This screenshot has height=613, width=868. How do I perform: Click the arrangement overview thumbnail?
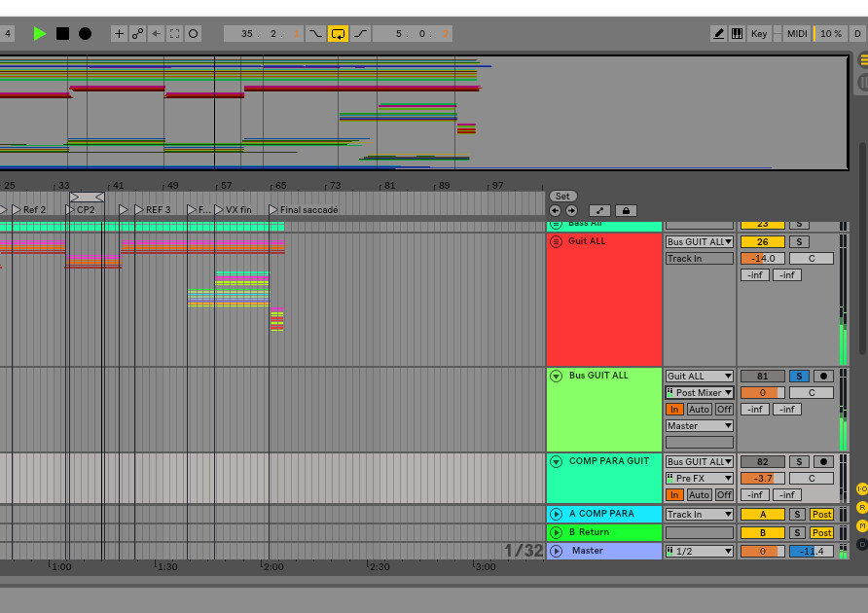tap(424, 112)
